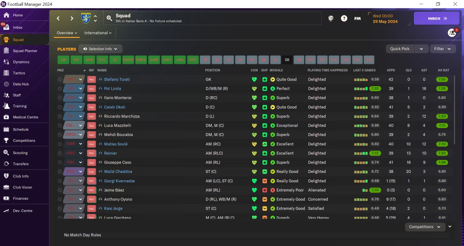The height and width of the screenshot is (246, 464).
Task: Expand the Quick Pick arrow dropdown
Action: 421,49
